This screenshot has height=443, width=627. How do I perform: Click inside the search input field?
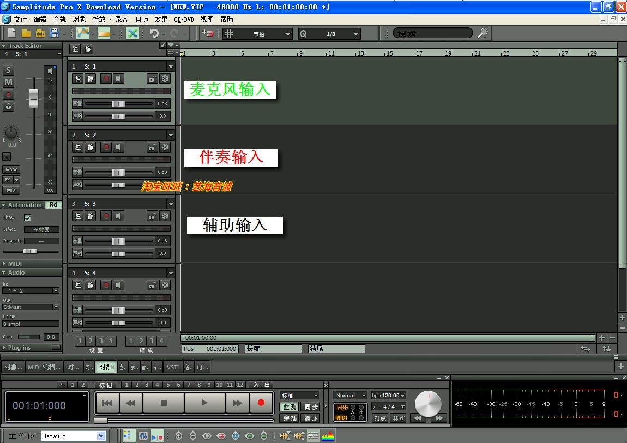point(433,33)
